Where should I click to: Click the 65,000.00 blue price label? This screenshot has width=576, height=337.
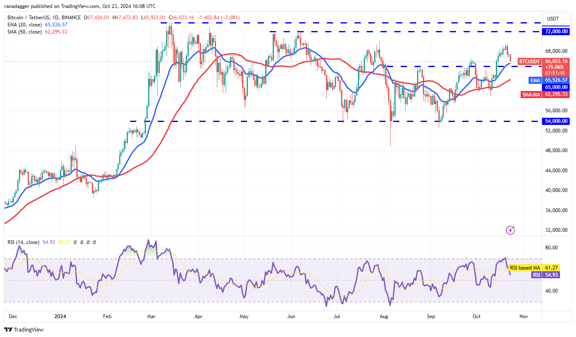pyautogui.click(x=556, y=87)
